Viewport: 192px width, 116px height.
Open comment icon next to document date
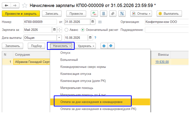(100, 22)
